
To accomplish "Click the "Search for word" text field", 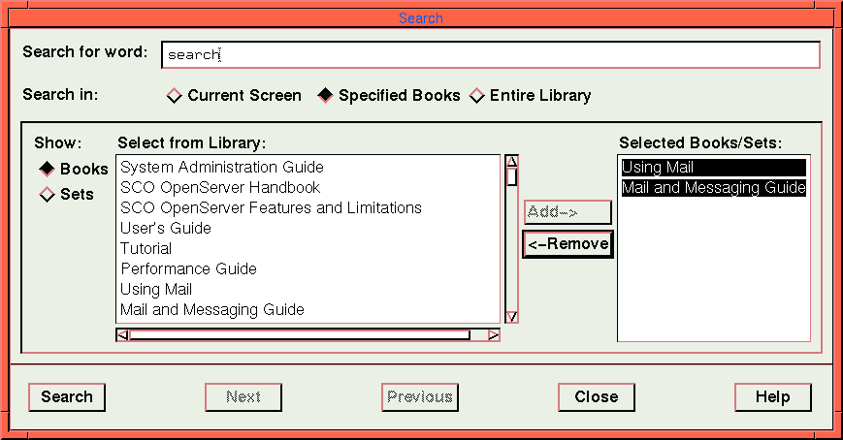I will [490, 55].
